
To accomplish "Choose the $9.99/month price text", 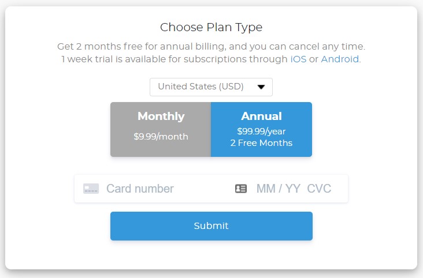I will tap(161, 137).
